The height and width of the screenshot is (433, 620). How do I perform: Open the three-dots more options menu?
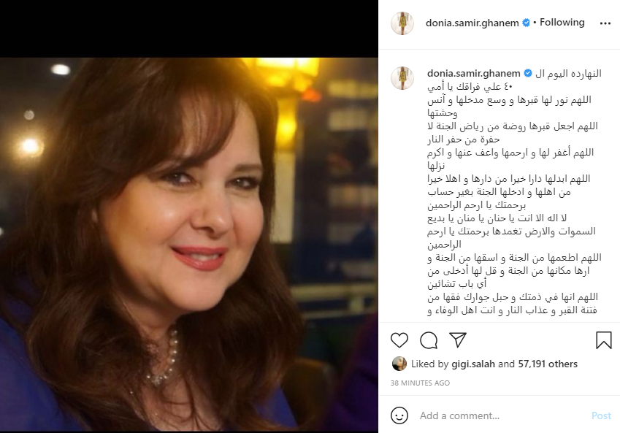click(605, 23)
